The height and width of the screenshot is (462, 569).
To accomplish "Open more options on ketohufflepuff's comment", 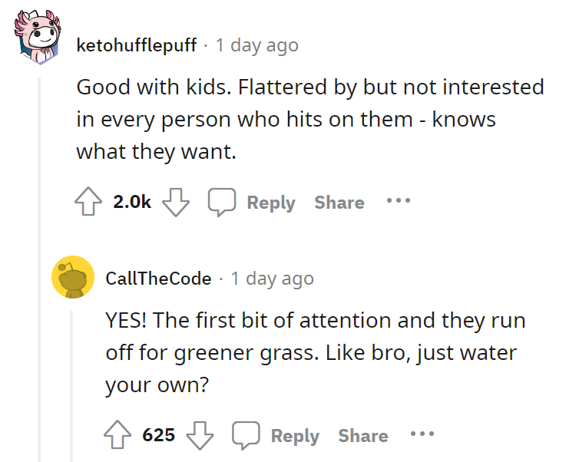I will 399,200.
